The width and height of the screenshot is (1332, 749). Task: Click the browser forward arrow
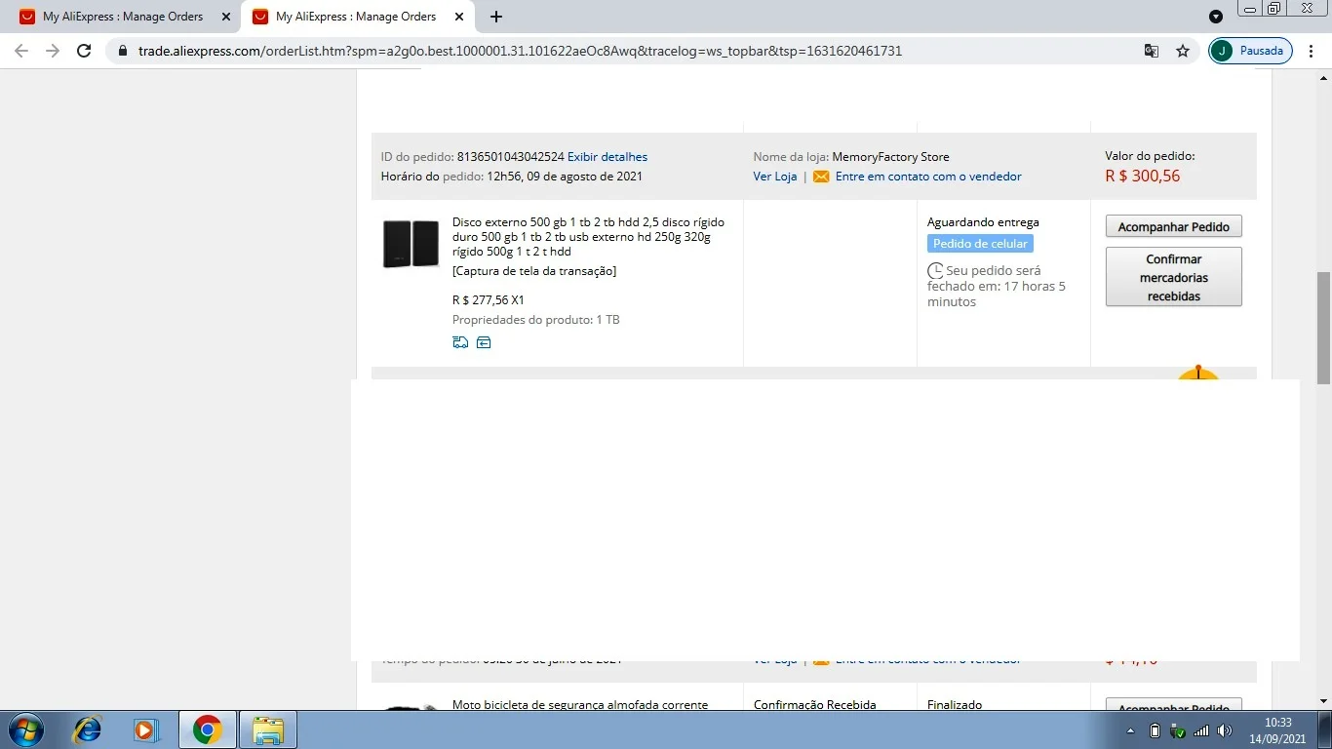tap(53, 51)
